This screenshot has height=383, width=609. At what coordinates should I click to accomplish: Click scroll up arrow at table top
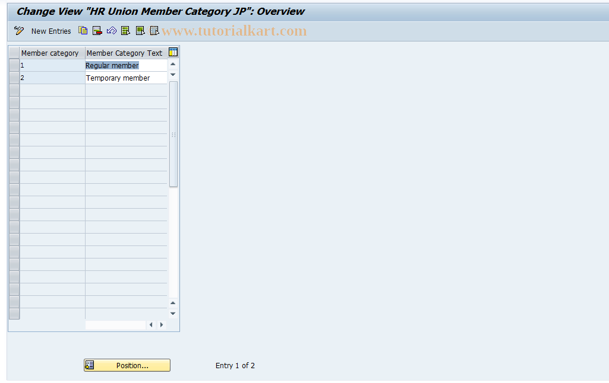[x=173, y=65]
